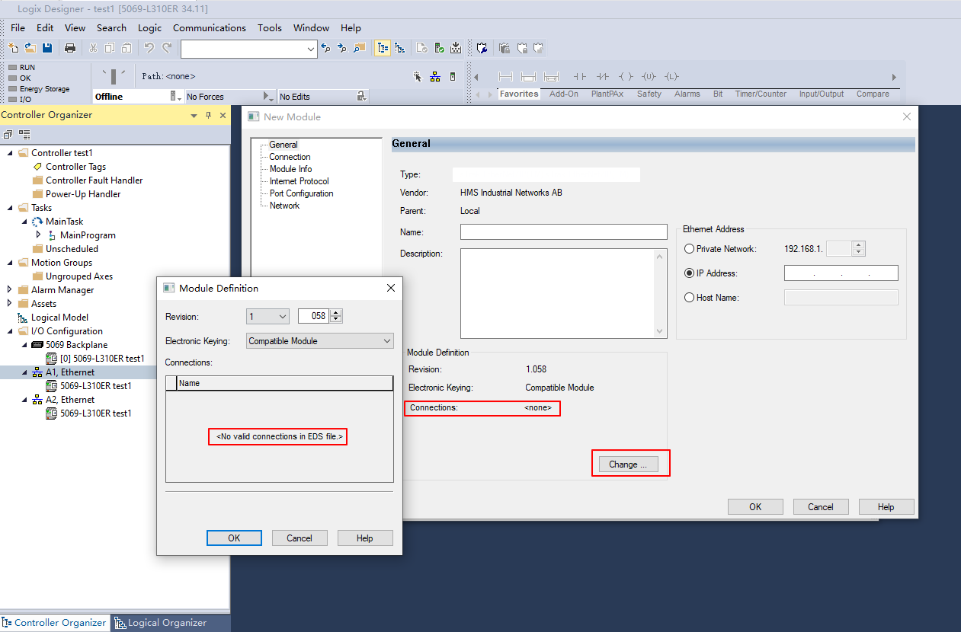This screenshot has height=632, width=961.
Task: Open the Tools menu
Action: 269,28
